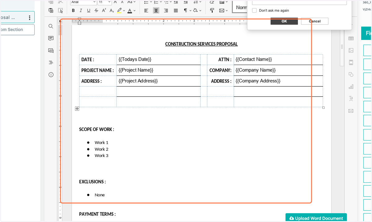Click the mail merge envelope icon

click(222, 11)
